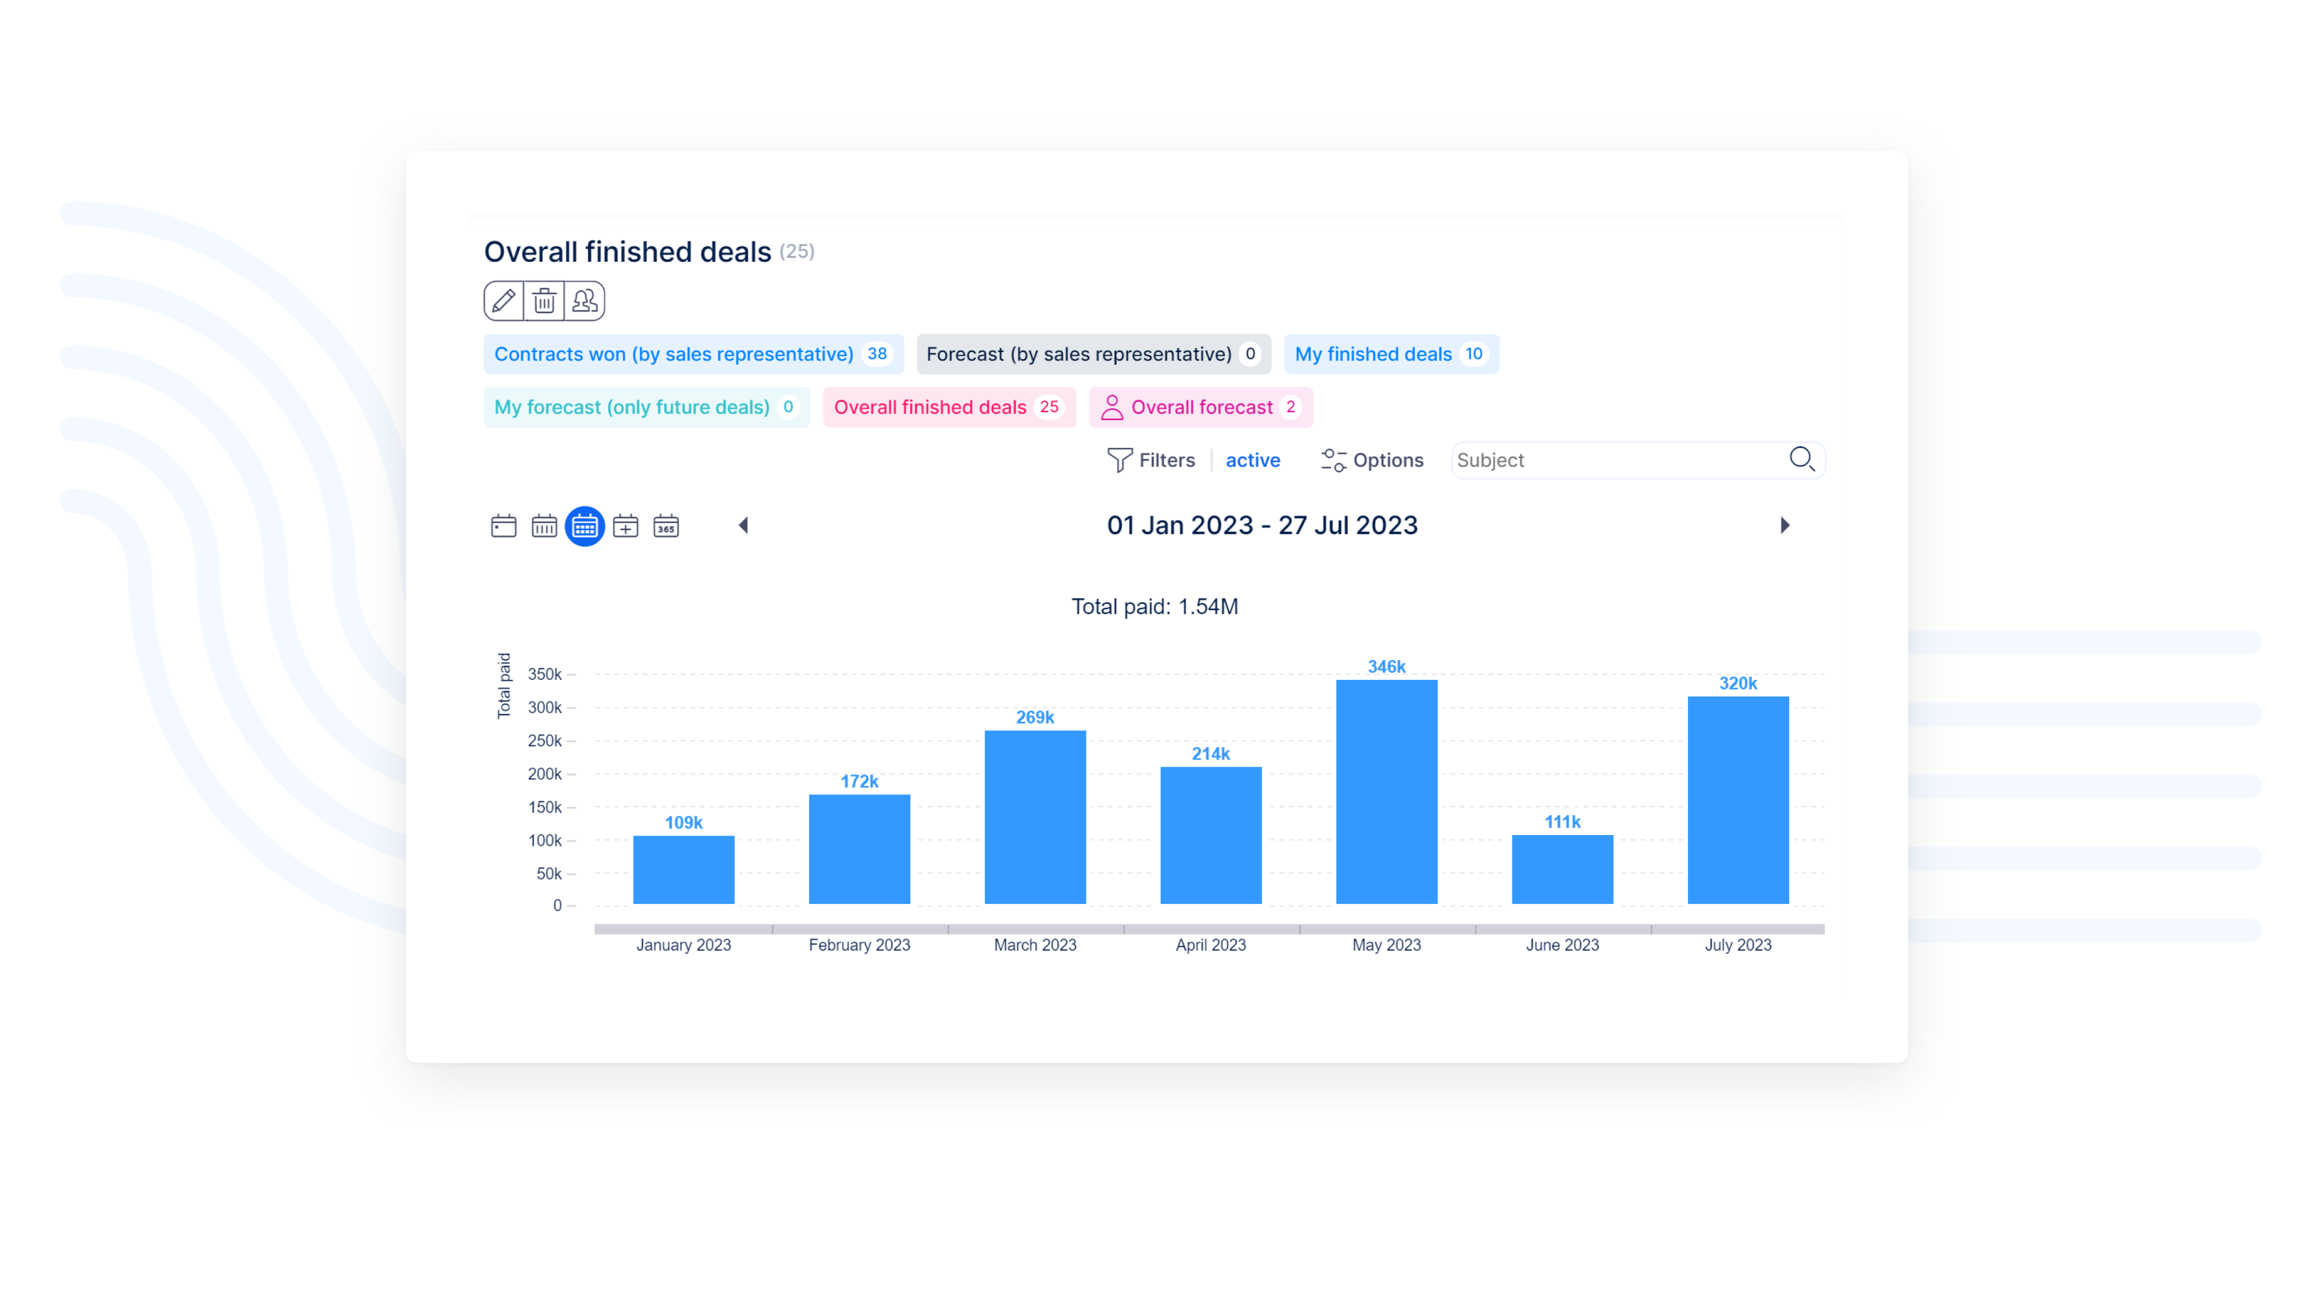The height and width of the screenshot is (1289, 2300).
Task: Go to previous date range arrow
Action: coord(743,525)
